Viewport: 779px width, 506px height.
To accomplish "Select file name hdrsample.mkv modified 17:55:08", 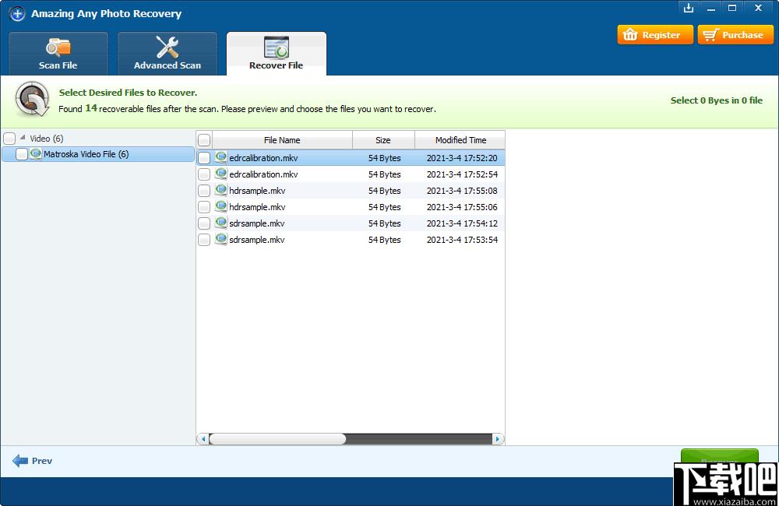I will point(257,191).
